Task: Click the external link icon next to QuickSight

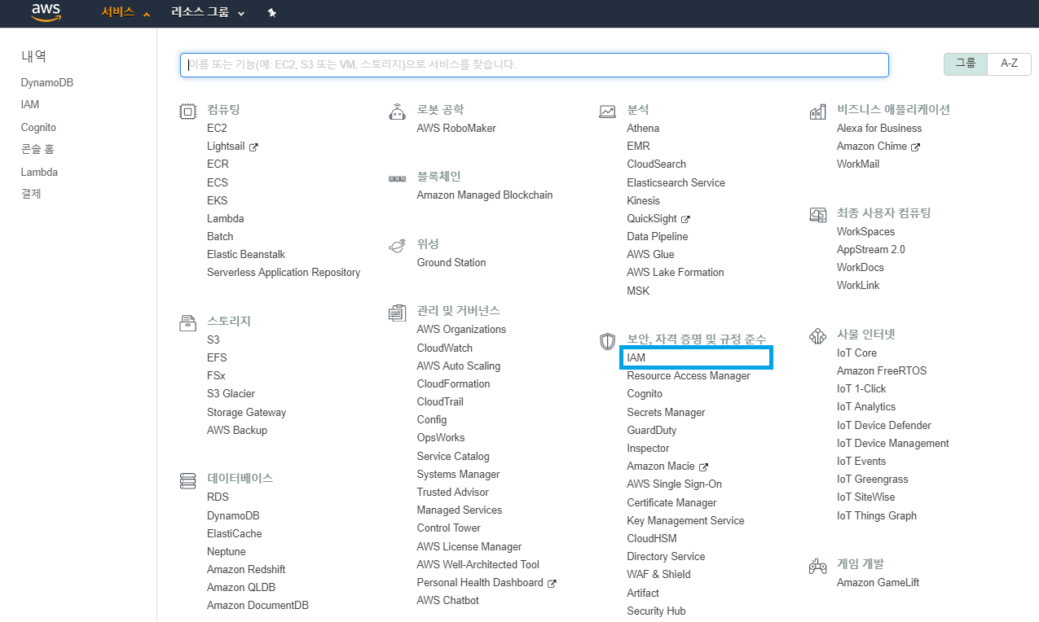Action: [685, 219]
